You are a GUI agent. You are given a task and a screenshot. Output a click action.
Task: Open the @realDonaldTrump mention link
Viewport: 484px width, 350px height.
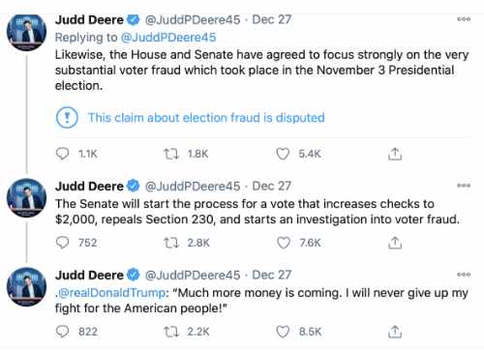(112, 293)
